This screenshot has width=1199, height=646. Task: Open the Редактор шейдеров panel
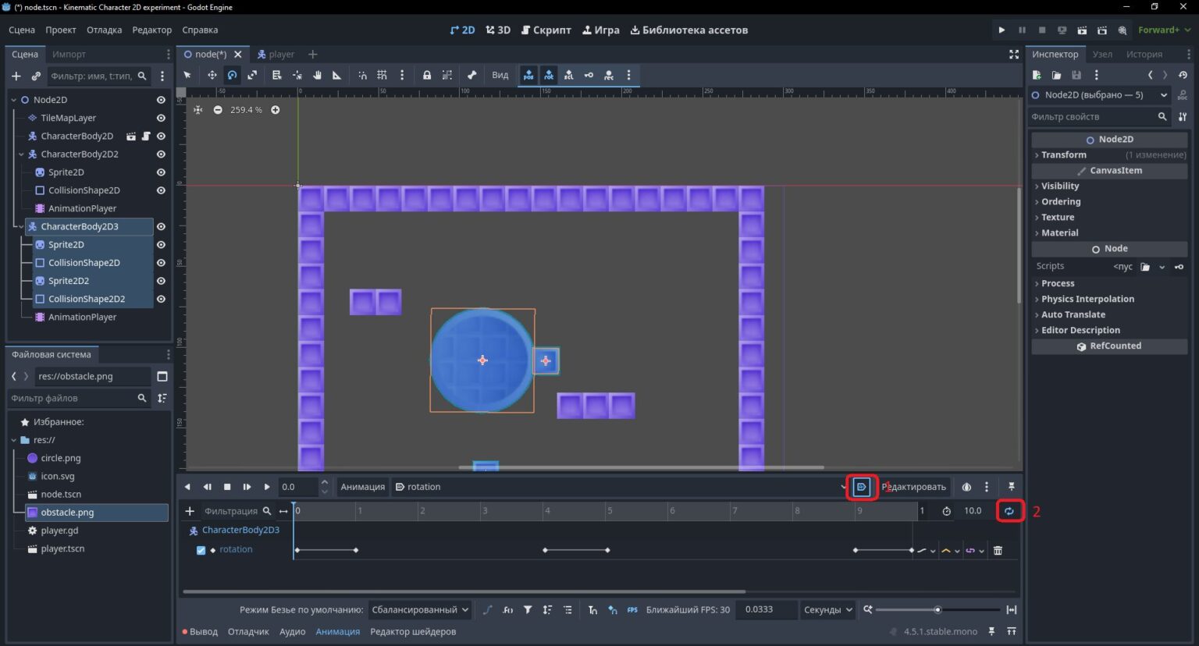click(x=413, y=631)
